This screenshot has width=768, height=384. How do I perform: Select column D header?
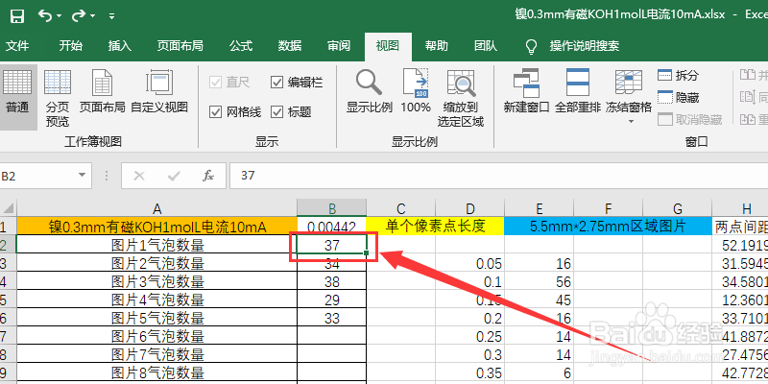tap(469, 208)
